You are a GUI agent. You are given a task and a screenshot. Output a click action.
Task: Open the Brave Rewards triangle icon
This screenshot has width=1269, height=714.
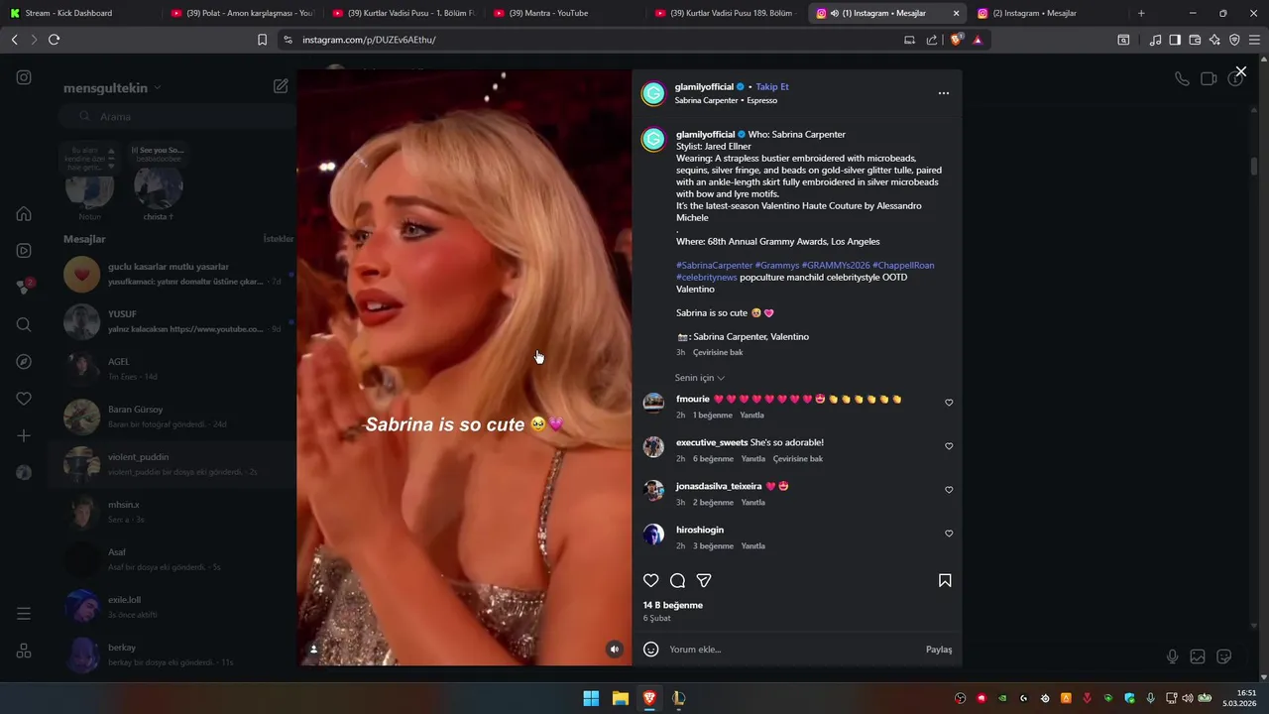click(x=978, y=40)
